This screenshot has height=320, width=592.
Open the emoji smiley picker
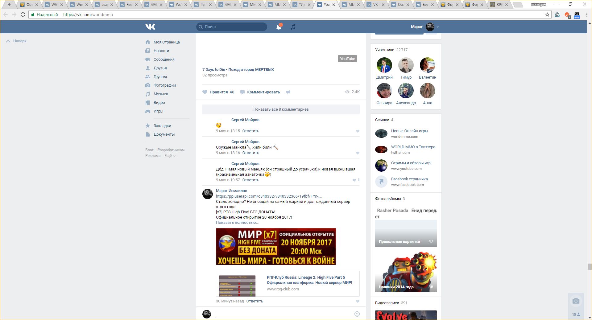357,314
